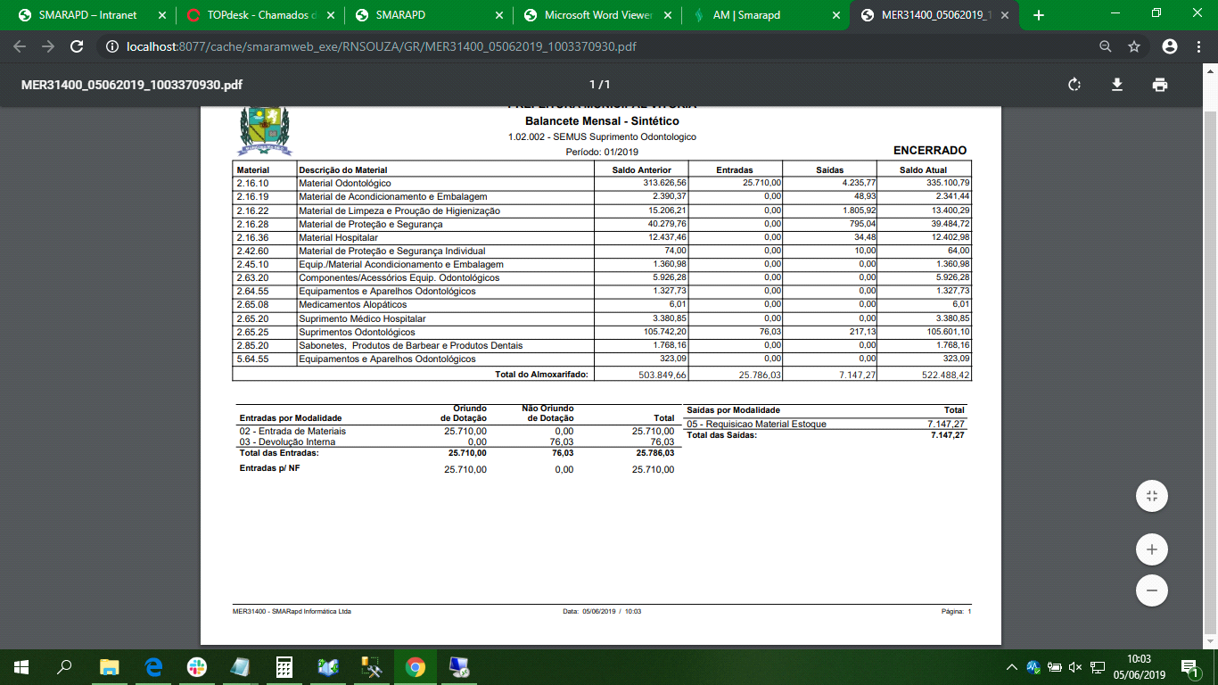Close the TOPdesk - Chamados tab
Viewport: 1218px width, 685px height.
[x=330, y=15]
